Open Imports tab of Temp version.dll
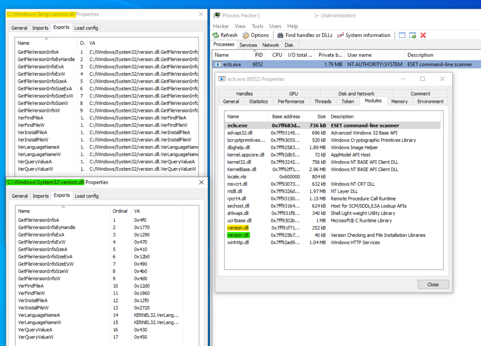Viewport: 481px width, 346px height. coord(40,28)
